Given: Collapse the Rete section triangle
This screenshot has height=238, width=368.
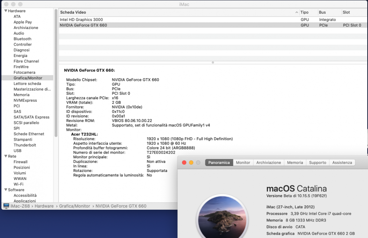Looking at the screenshot, I should click(6, 156).
